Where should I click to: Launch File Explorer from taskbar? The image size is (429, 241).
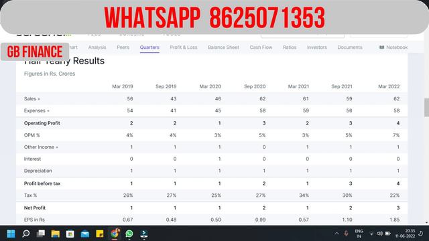point(56,234)
